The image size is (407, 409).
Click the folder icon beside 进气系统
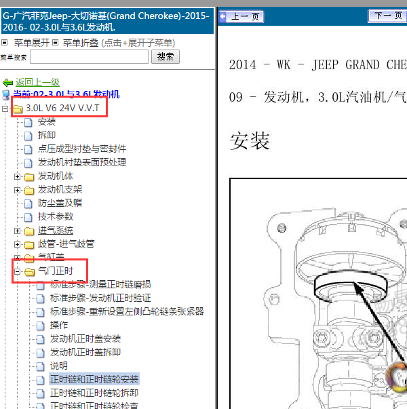click(x=29, y=231)
